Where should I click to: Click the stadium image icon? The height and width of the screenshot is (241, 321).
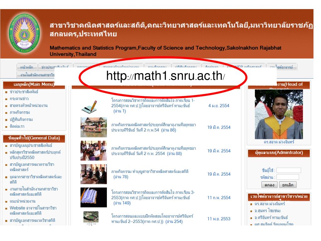(91, 217)
